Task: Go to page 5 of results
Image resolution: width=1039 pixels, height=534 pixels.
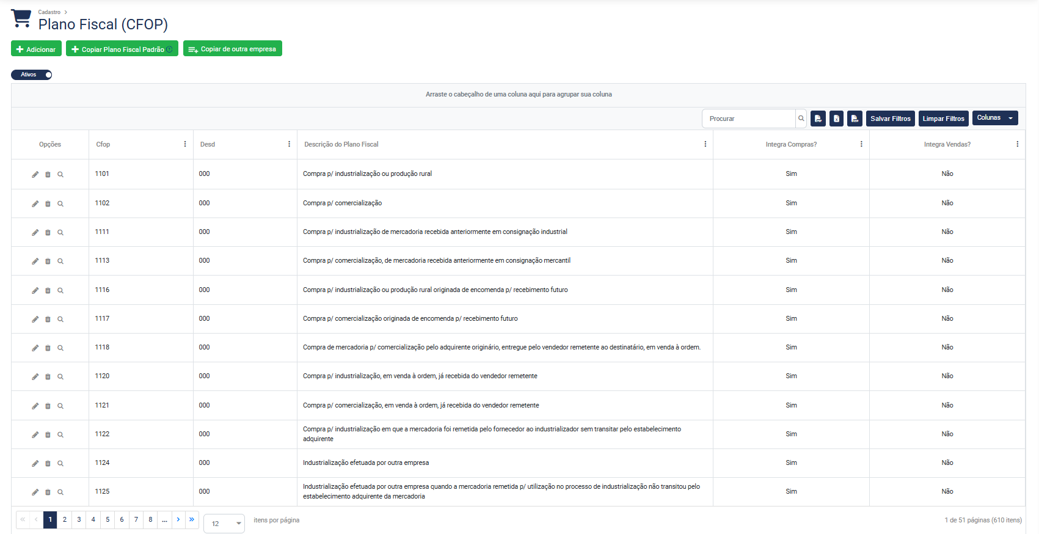Action: [108, 520]
